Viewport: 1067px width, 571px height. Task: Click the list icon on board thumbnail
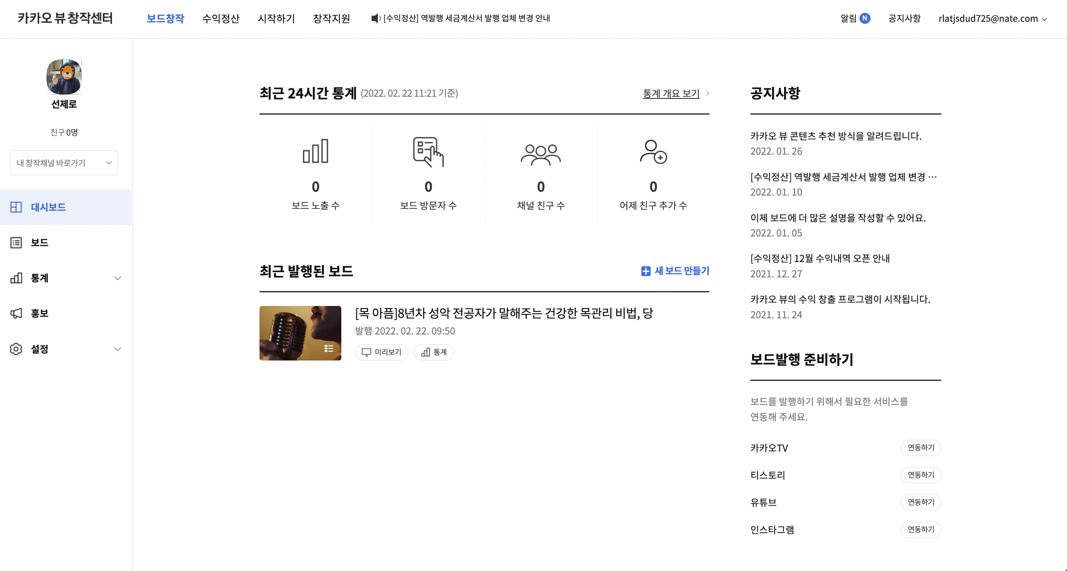point(329,348)
